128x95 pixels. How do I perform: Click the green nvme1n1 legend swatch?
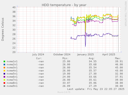[4, 61]
